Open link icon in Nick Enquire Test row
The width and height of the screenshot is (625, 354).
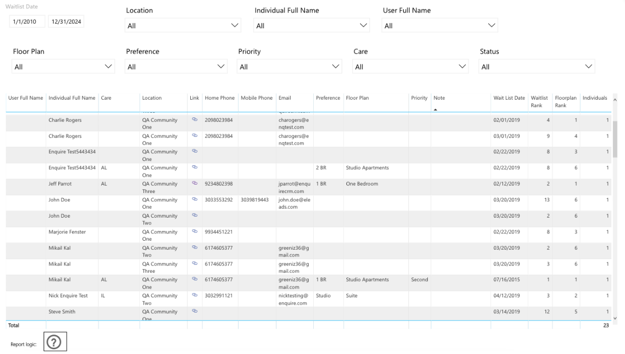[x=194, y=295]
